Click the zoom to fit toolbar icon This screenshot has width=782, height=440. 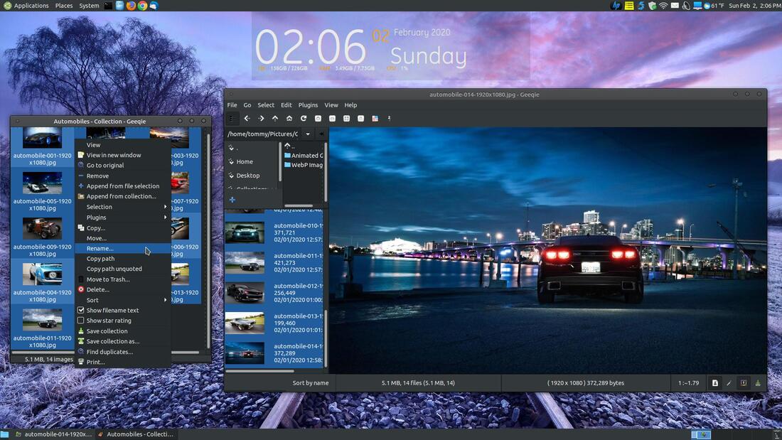coord(346,119)
